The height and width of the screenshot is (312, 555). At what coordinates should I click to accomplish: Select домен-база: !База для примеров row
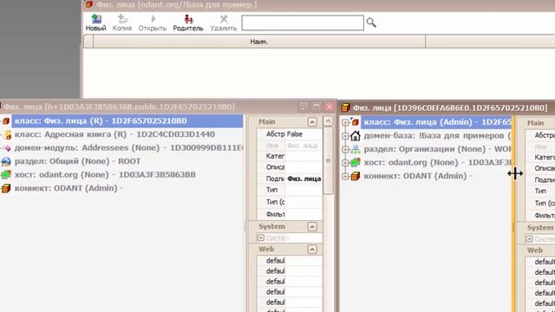437,136
